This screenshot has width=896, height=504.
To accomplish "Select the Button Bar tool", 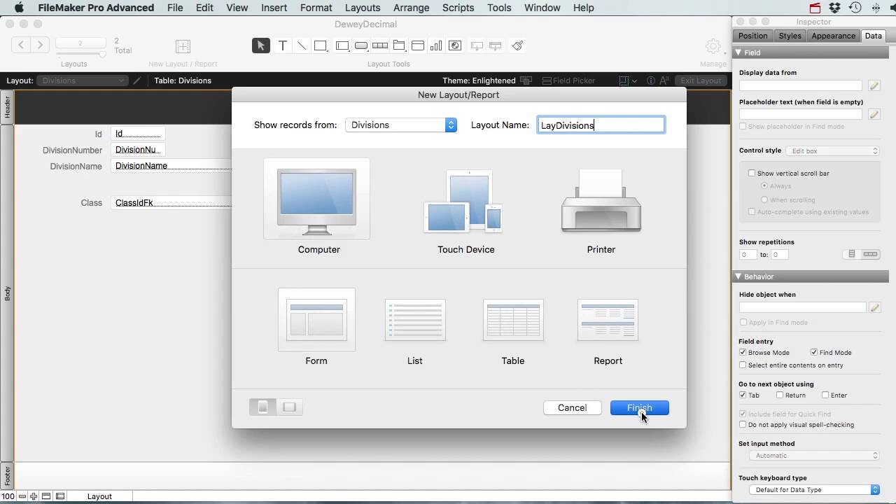I will pos(380,45).
